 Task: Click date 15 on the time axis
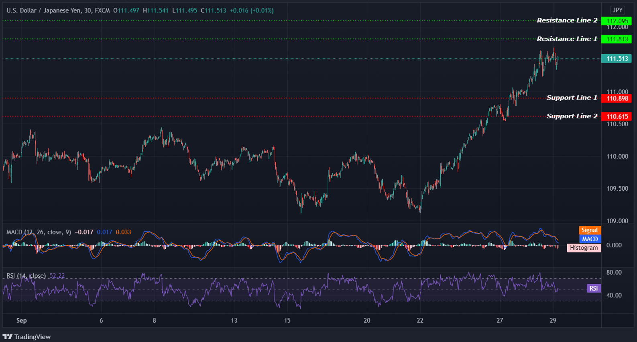(287, 320)
